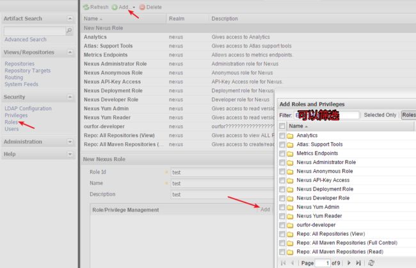The image size is (416, 268).
Task: Click the Name input field in form
Action: (222, 183)
